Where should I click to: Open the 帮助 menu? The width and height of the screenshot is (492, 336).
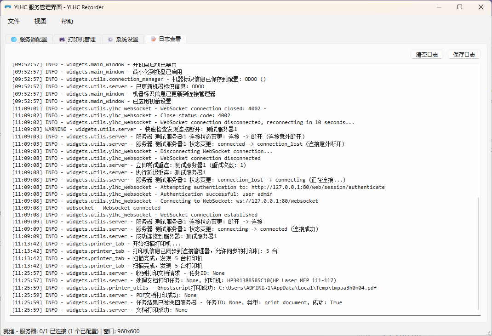pyautogui.click(x=67, y=21)
